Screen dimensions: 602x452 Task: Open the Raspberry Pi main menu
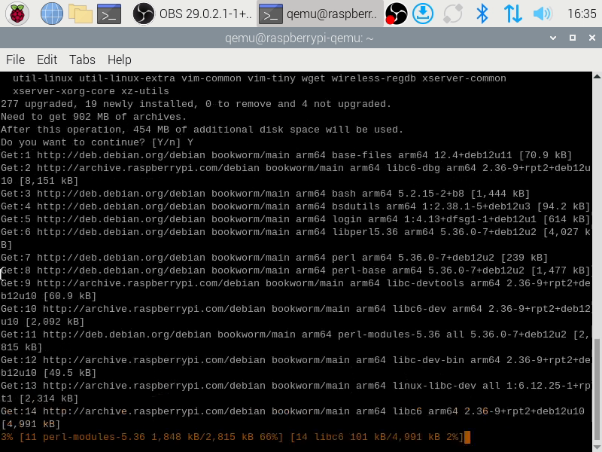(17, 14)
